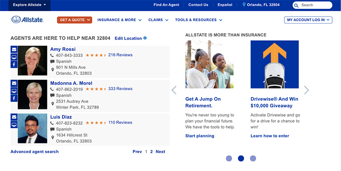Select the first carousel dot

tap(229, 159)
